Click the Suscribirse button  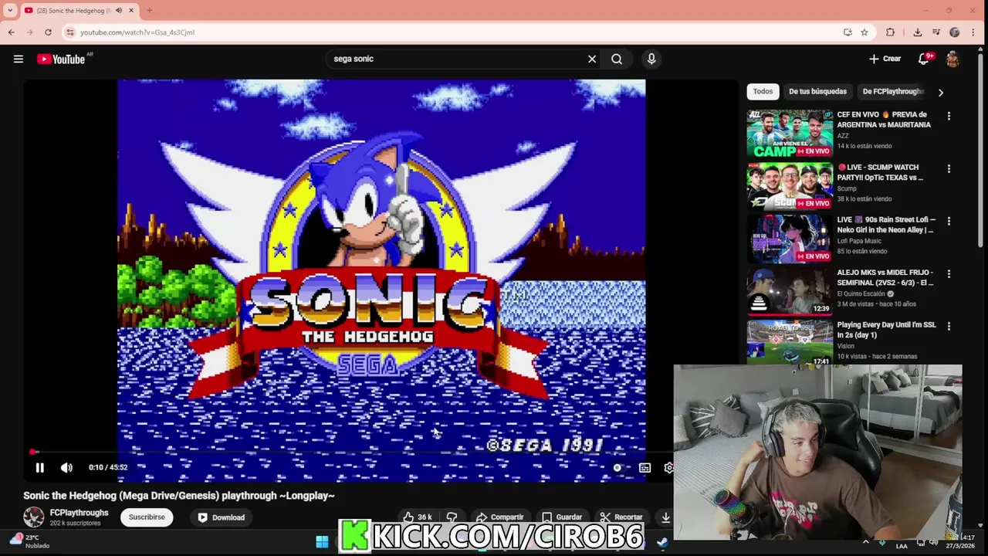tap(147, 517)
